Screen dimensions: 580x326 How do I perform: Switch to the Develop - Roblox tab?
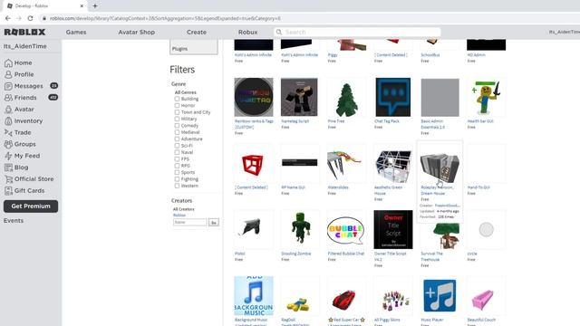pos(44,6)
